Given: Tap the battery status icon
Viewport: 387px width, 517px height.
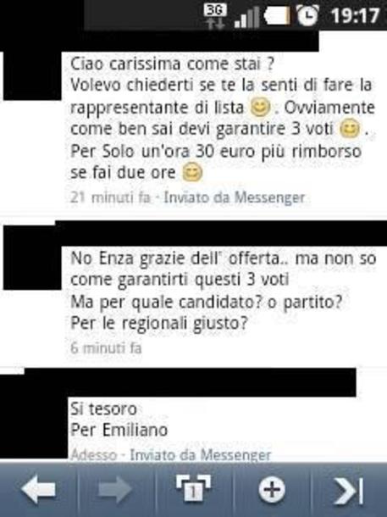Looking at the screenshot, I should [278, 16].
